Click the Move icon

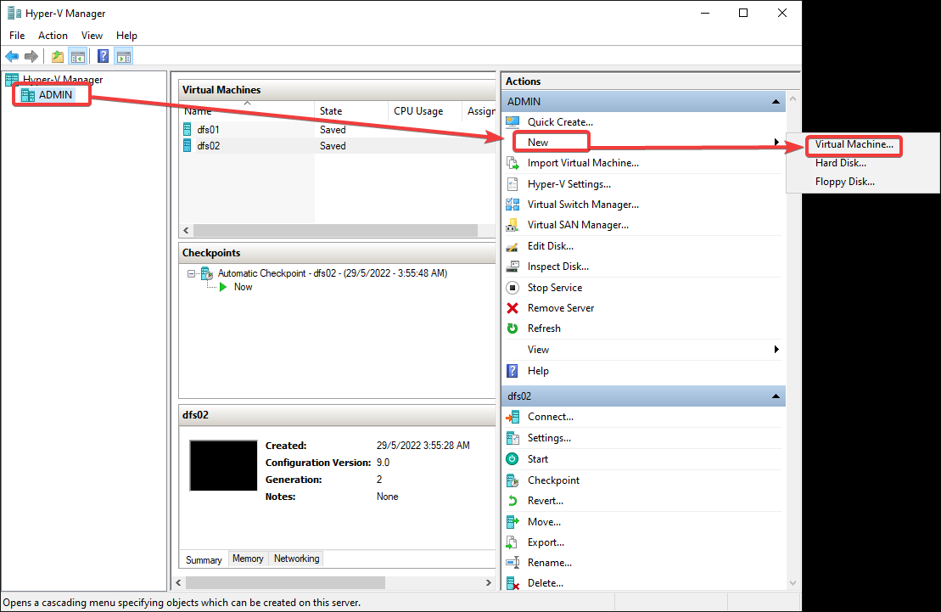coord(513,521)
